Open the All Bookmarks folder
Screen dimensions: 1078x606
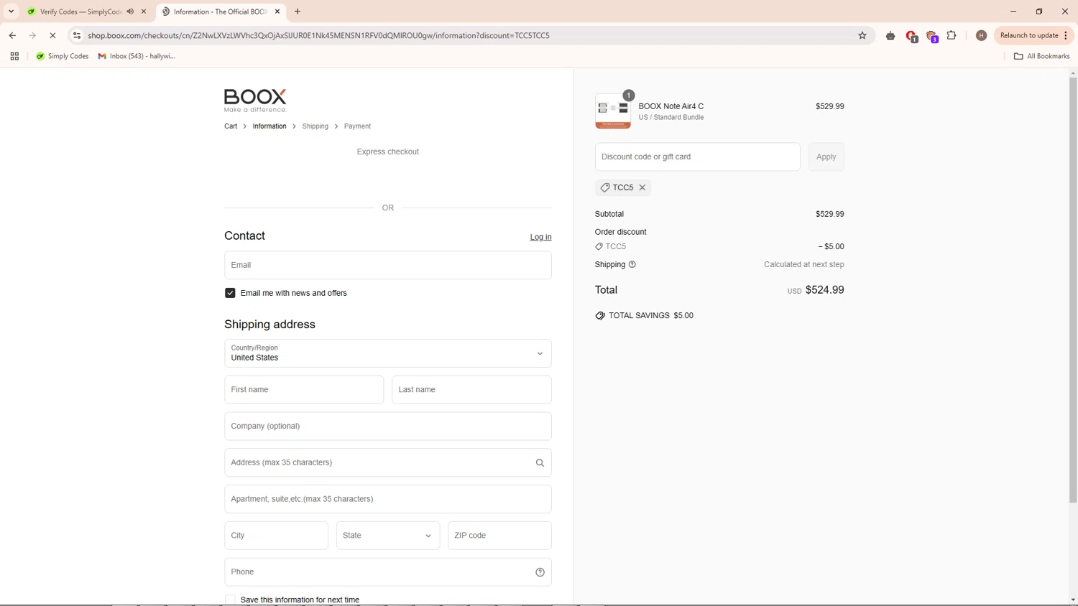point(1041,56)
